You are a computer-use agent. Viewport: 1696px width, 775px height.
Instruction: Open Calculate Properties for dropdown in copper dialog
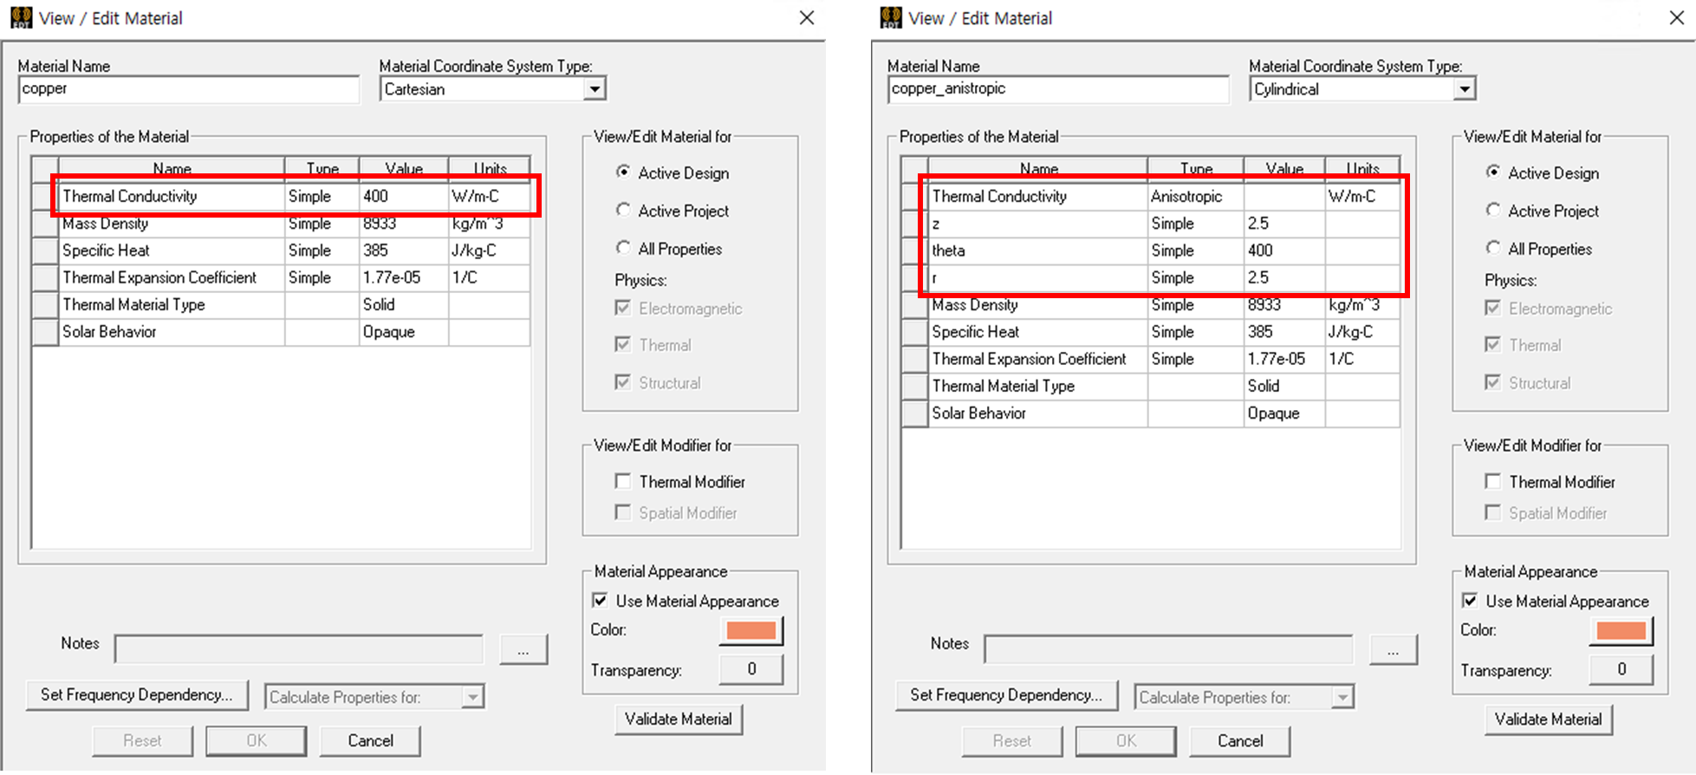[472, 697]
